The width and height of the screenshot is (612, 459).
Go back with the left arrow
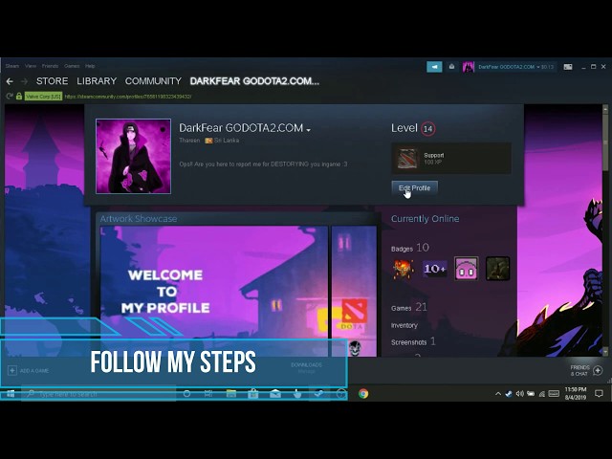(10, 81)
